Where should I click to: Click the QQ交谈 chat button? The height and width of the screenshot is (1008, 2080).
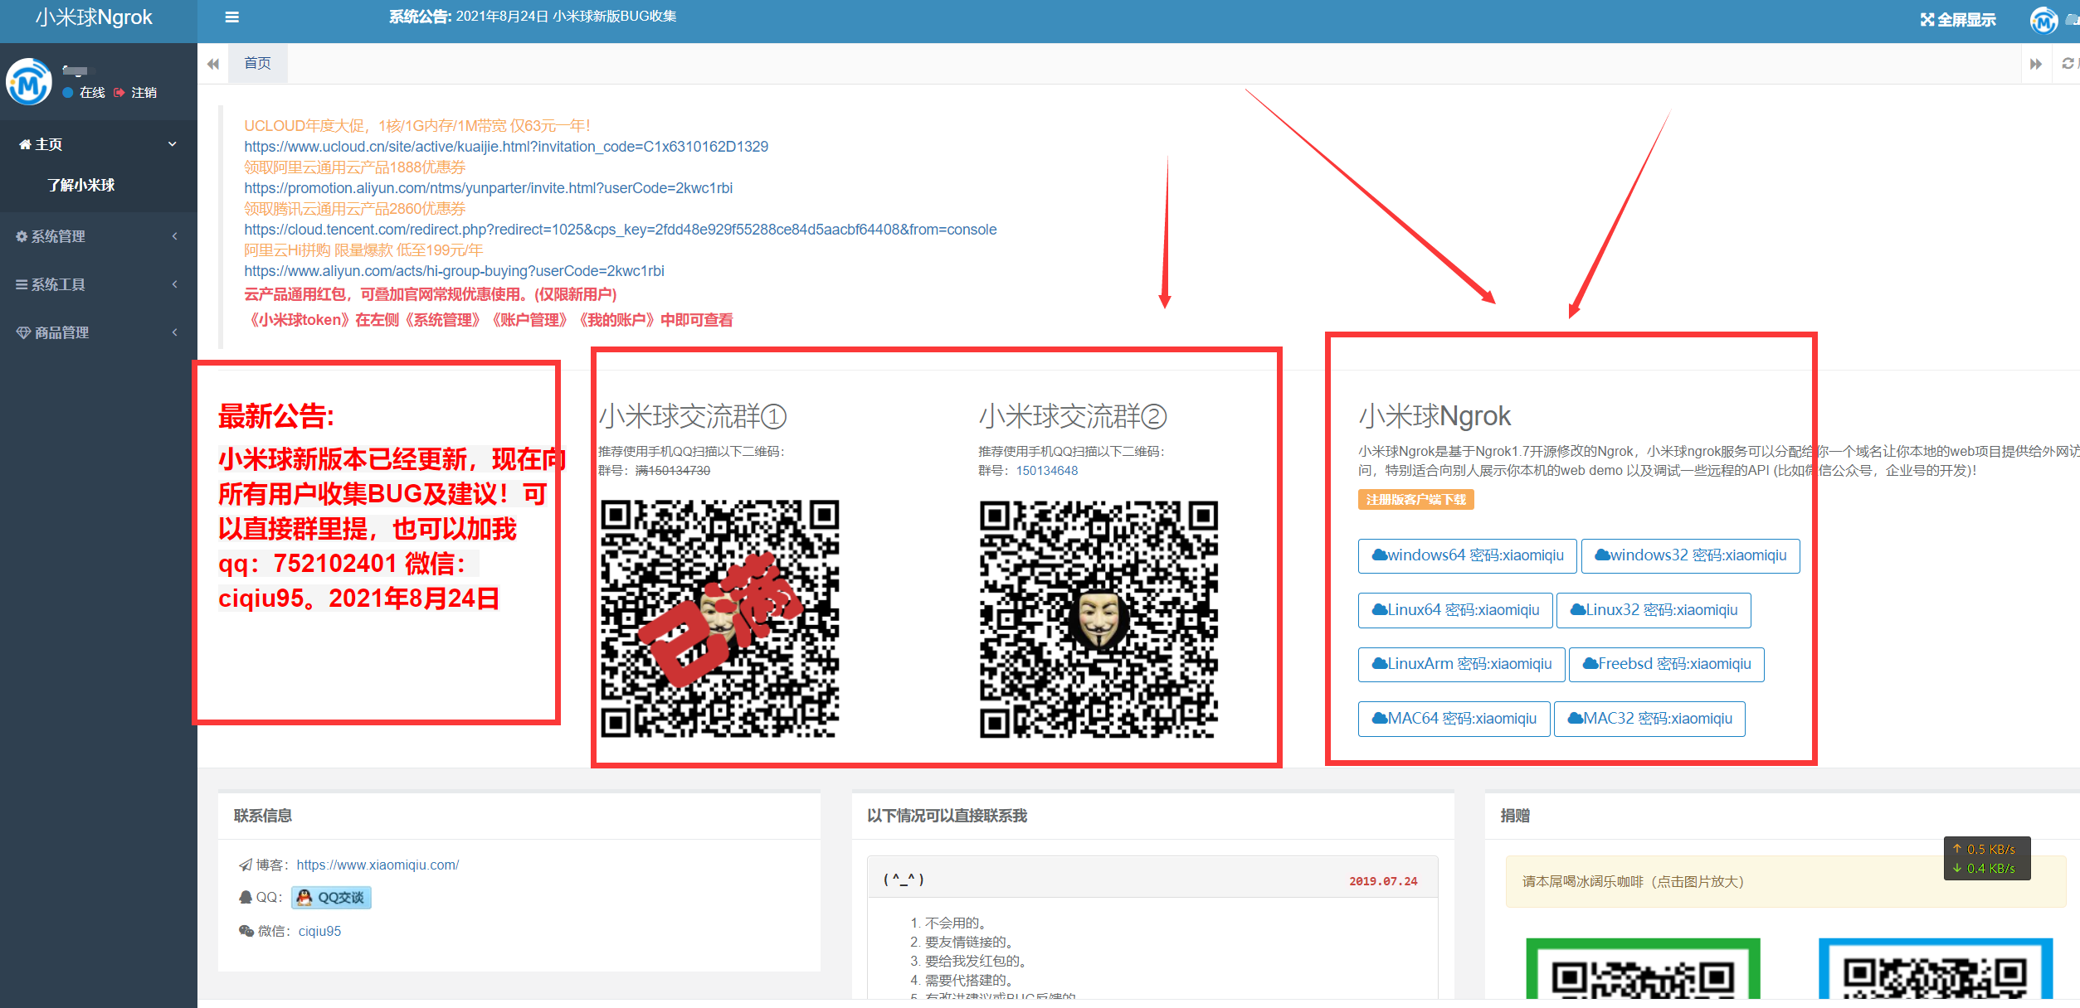pos(331,897)
